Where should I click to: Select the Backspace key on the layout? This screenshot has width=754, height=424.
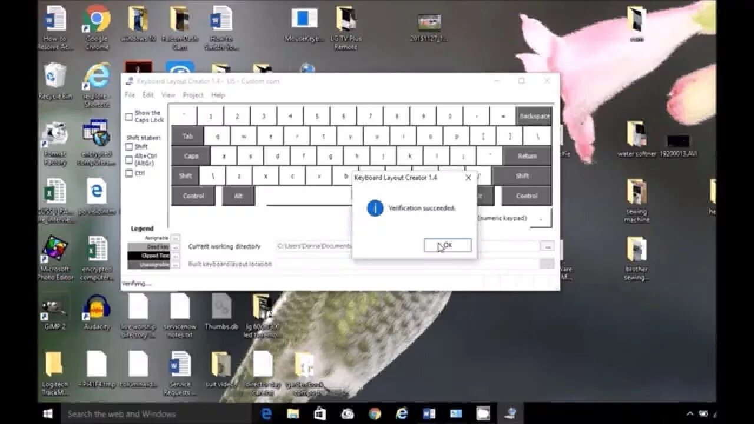point(534,116)
